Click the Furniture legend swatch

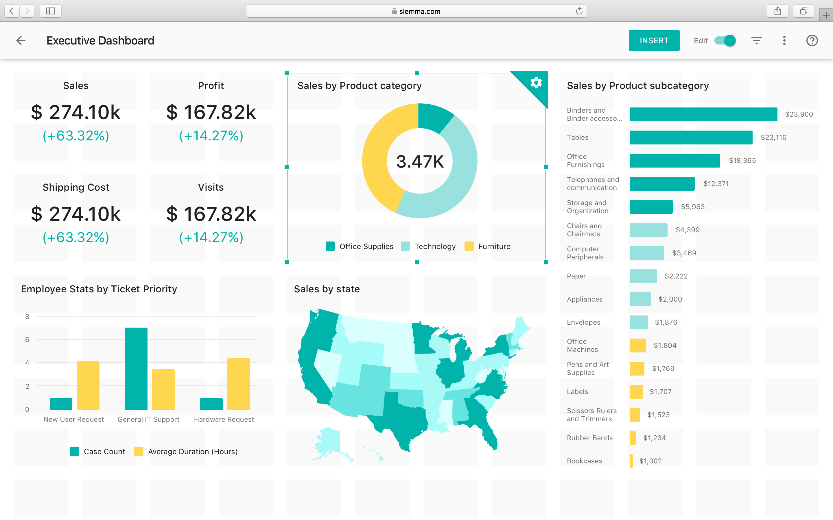click(x=469, y=246)
